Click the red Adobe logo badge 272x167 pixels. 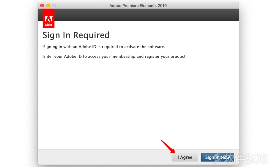point(49,18)
